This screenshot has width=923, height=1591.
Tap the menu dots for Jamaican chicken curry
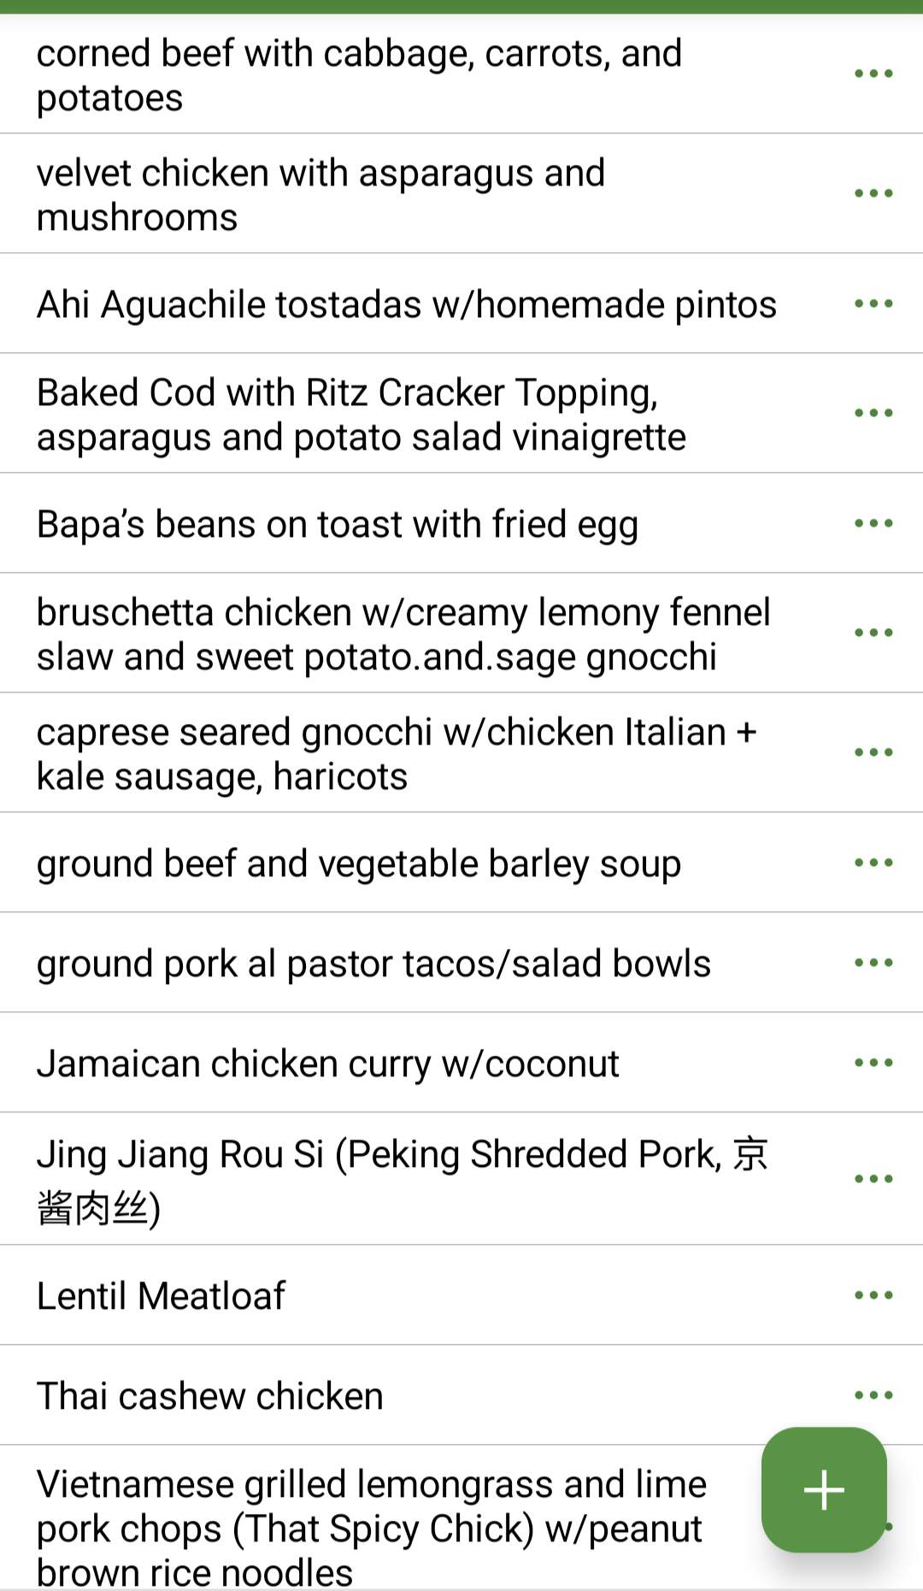pos(873,1063)
